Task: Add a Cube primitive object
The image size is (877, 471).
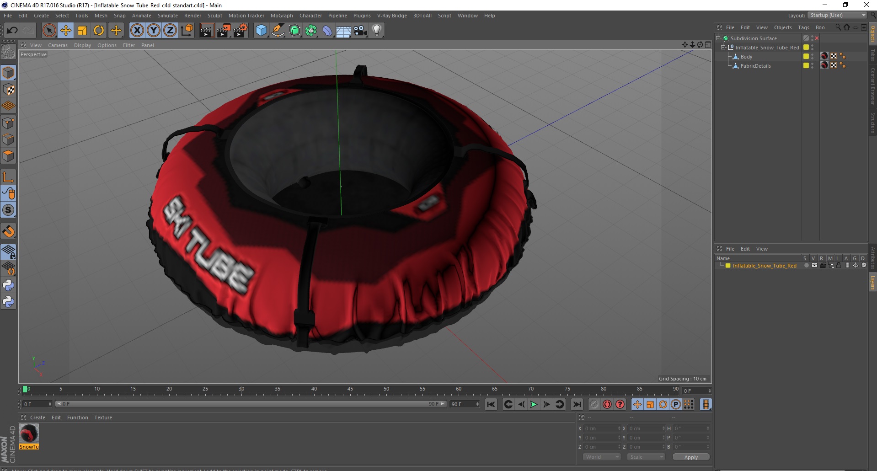Action: pyautogui.click(x=261, y=30)
